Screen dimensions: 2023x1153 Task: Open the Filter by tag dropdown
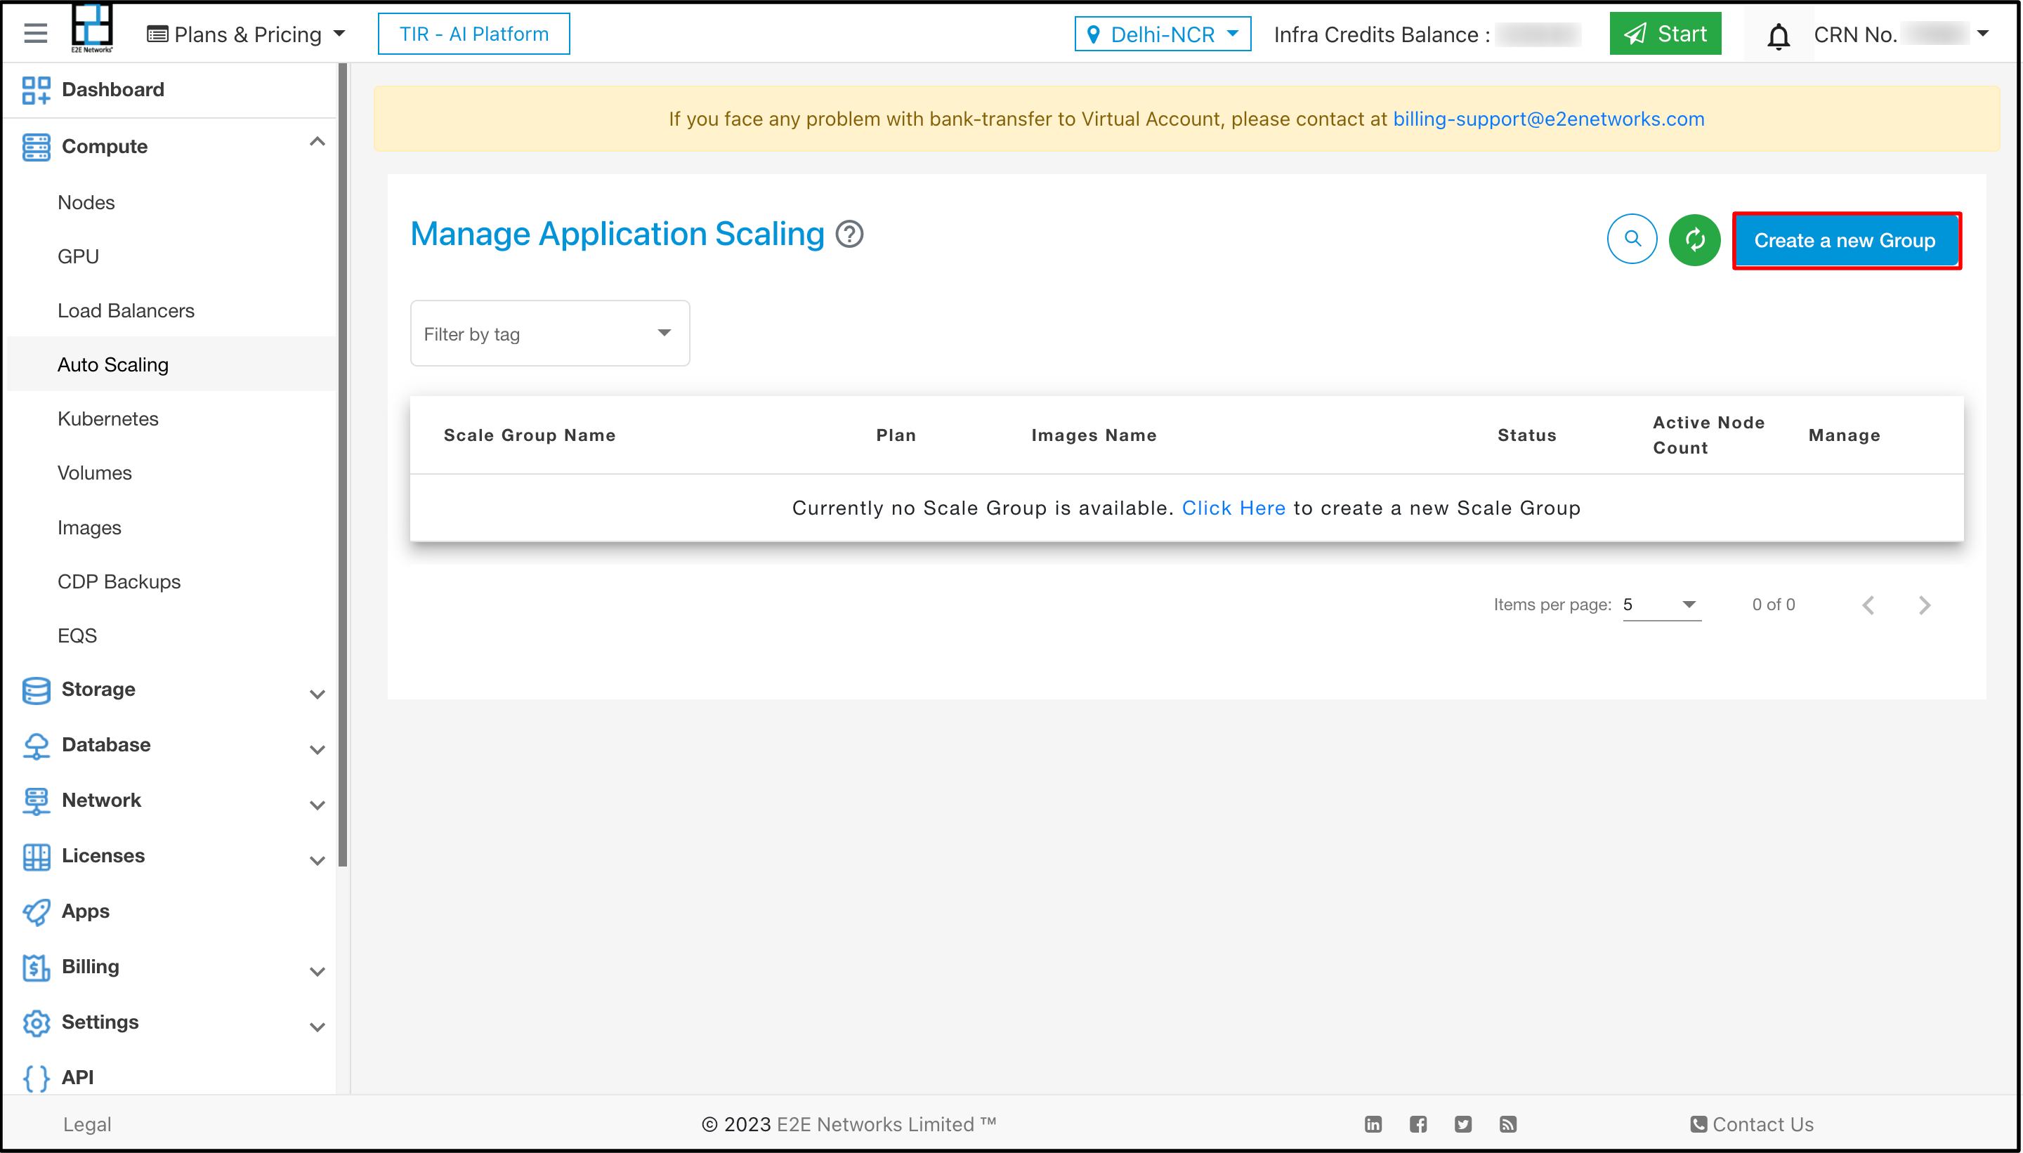click(550, 334)
